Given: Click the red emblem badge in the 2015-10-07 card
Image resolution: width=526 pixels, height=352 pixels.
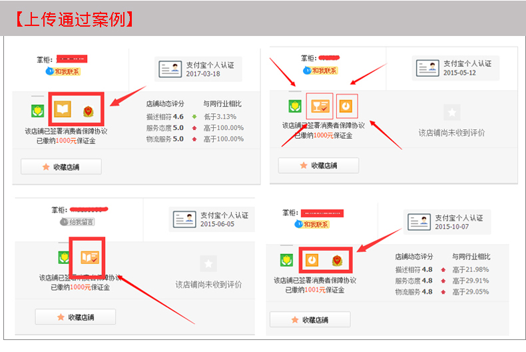Looking at the screenshot, I should [337, 260].
